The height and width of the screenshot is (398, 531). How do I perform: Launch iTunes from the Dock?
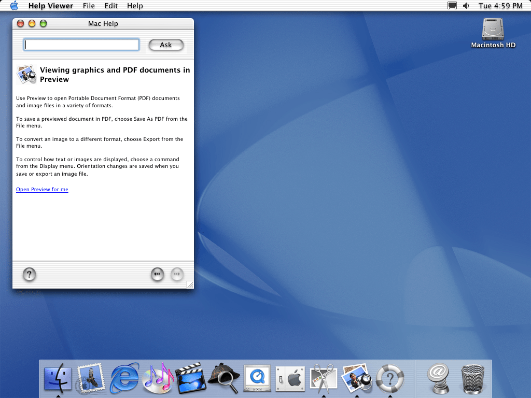pyautogui.click(x=158, y=378)
